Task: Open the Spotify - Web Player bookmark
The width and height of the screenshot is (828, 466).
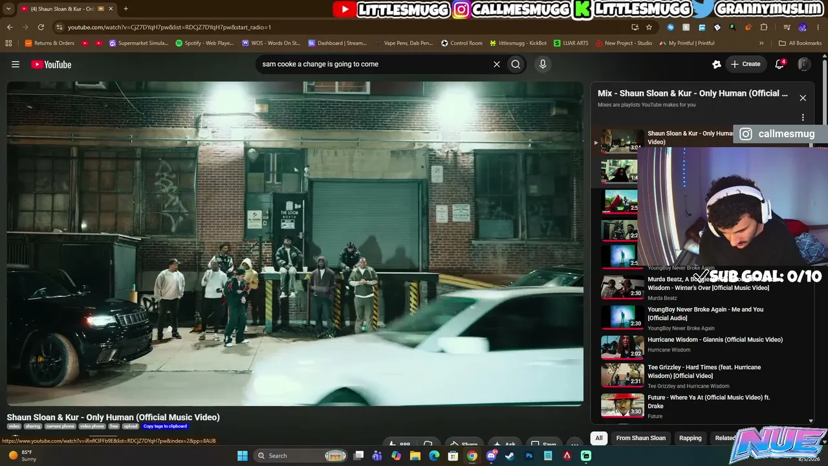Action: [x=204, y=43]
